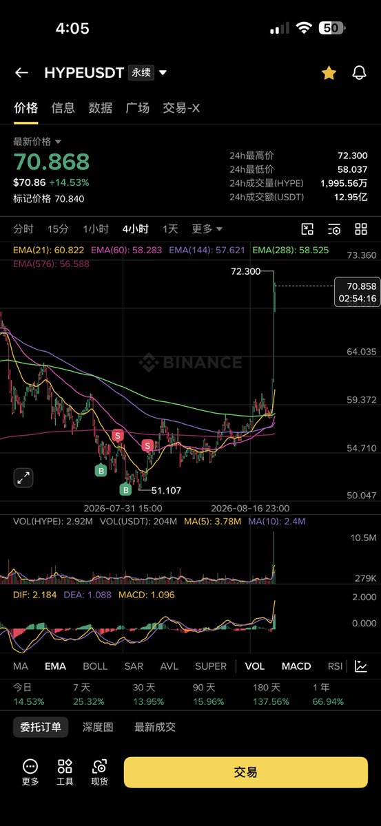
Task: Tap the EMA(576) 56.588 legend
Action: (52, 263)
